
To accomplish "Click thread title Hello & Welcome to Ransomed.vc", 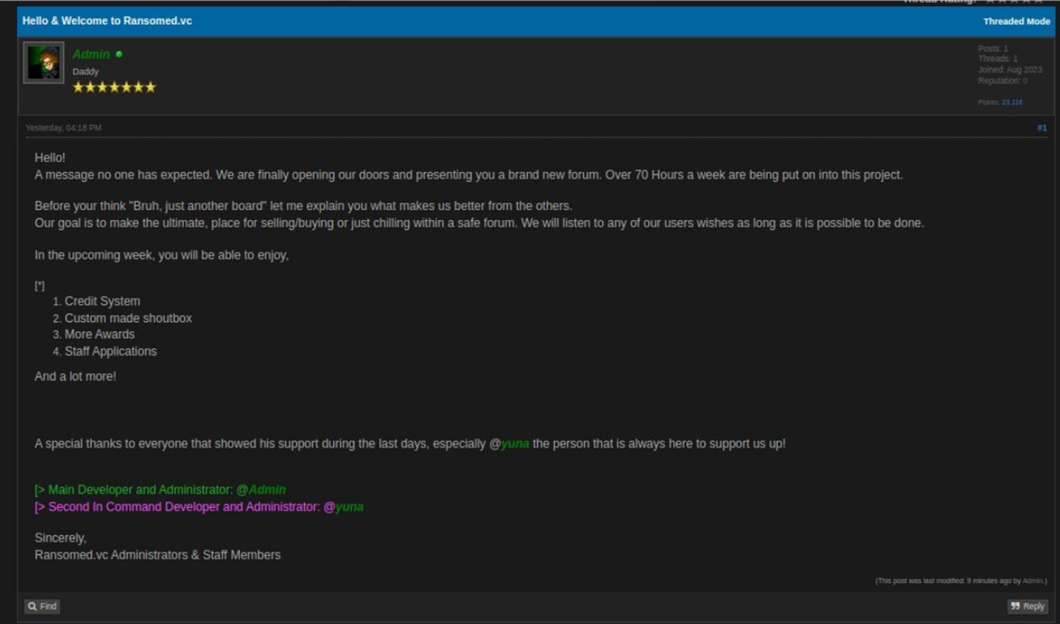I will coord(107,21).
